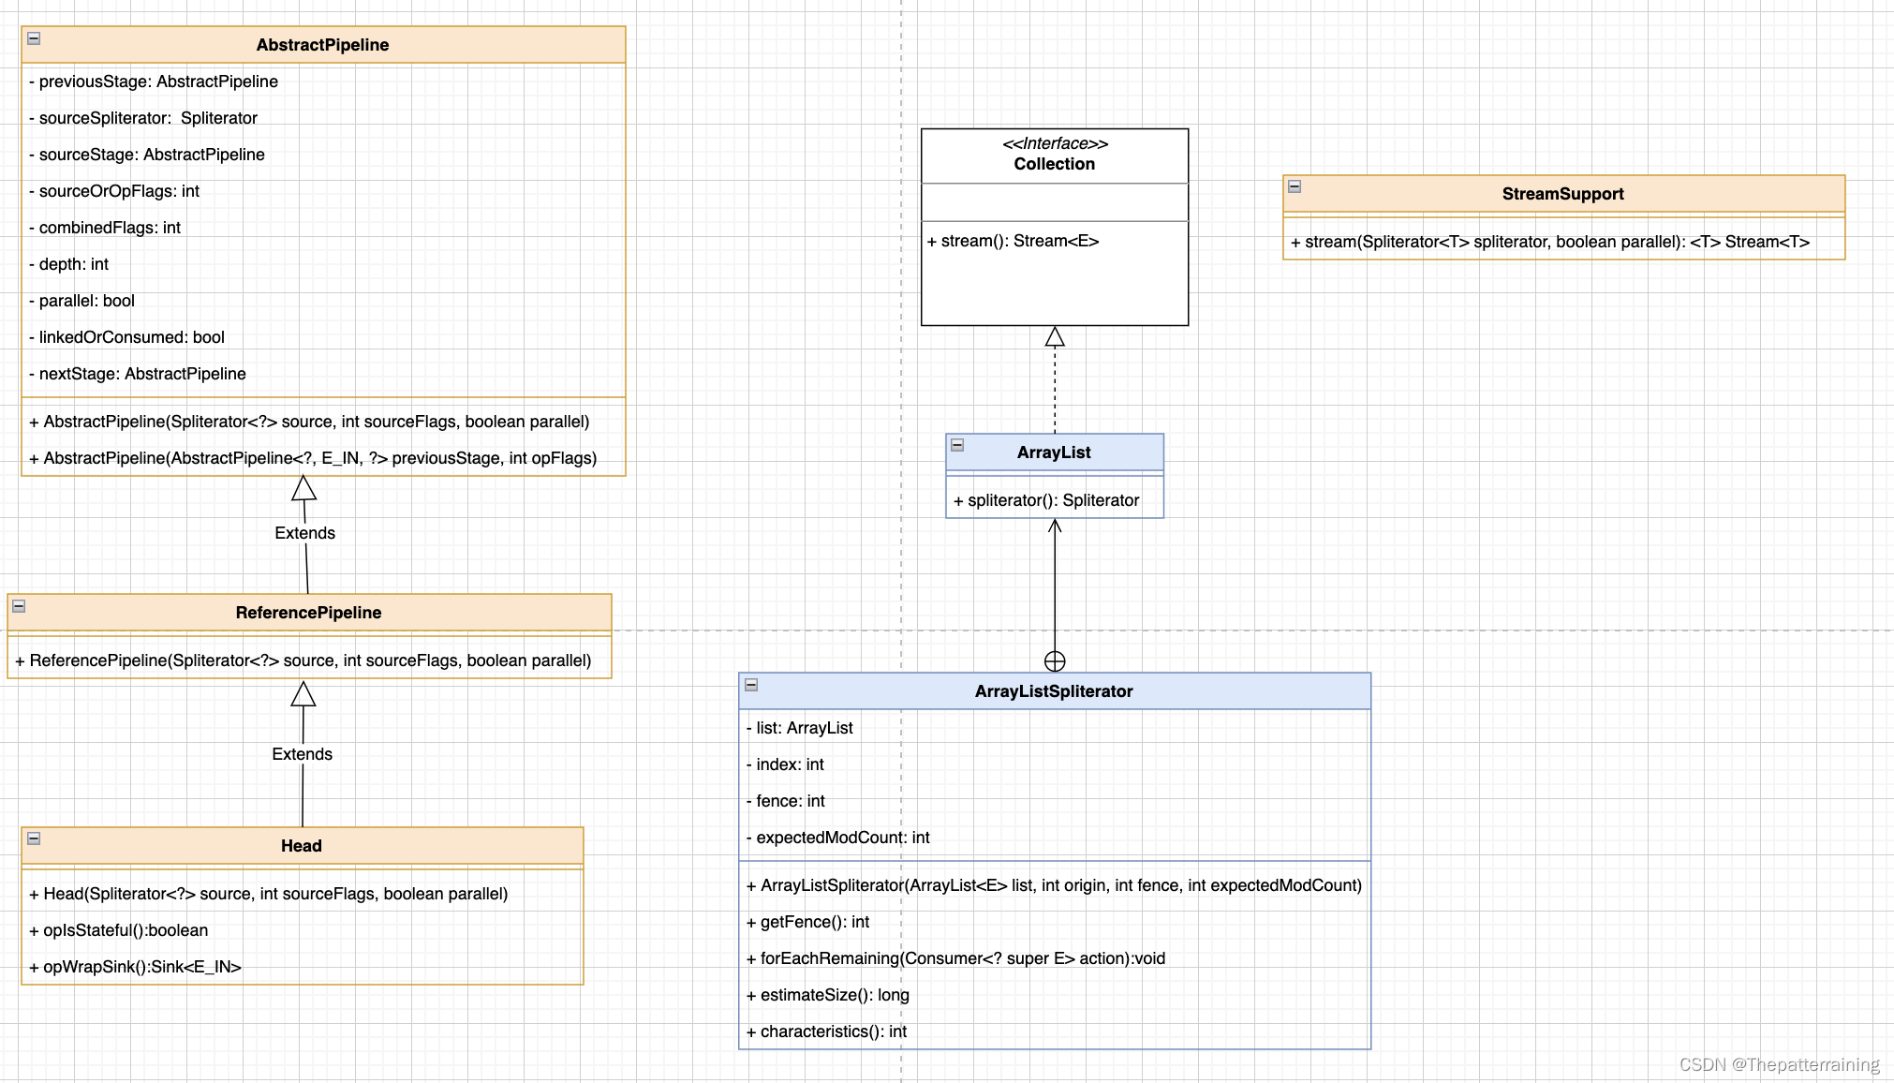Viewport: 1894px width, 1083px height.
Task: Select the ReferencePipeline class title
Action: click(x=308, y=613)
